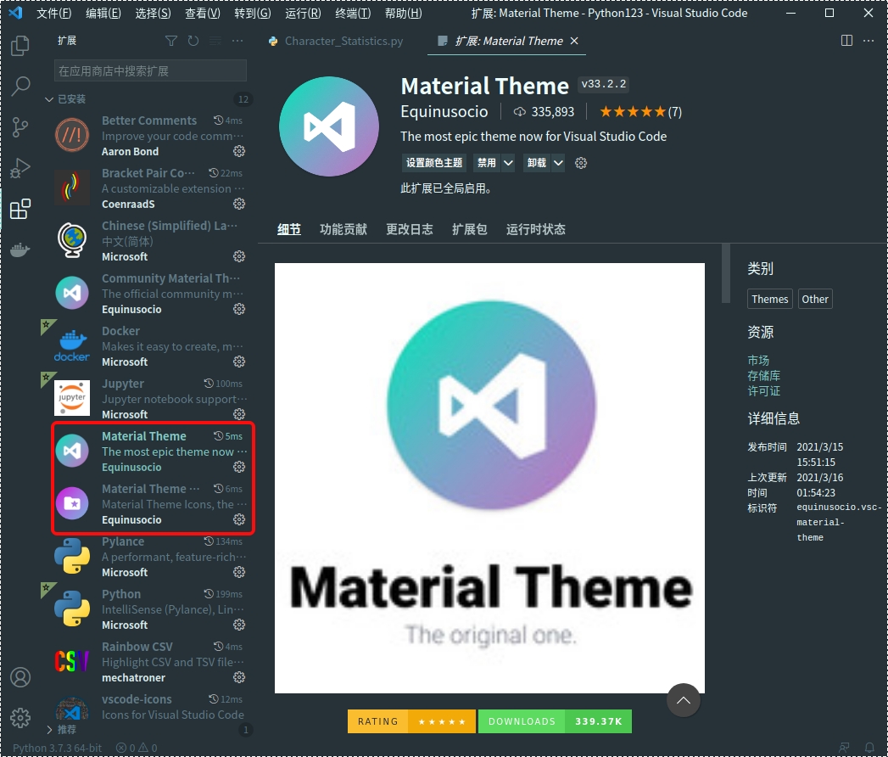Screen dimensions: 888x757
Task: Open manage gear for Better Comments
Action: pos(239,151)
